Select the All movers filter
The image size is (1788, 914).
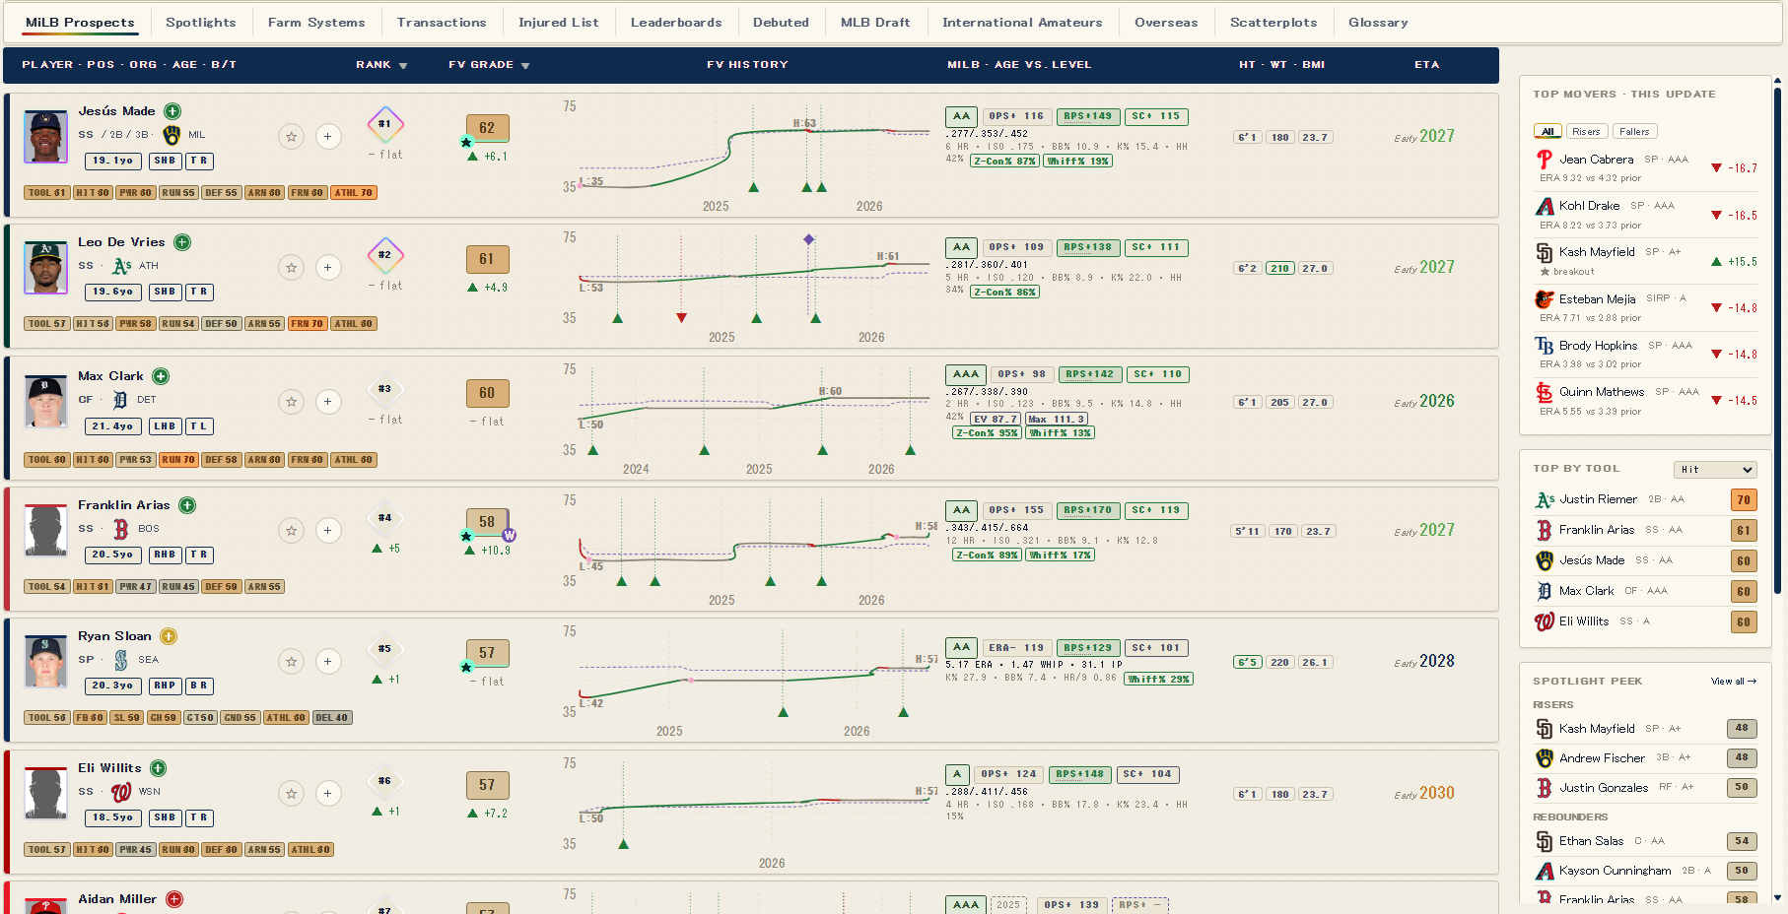point(1547,132)
